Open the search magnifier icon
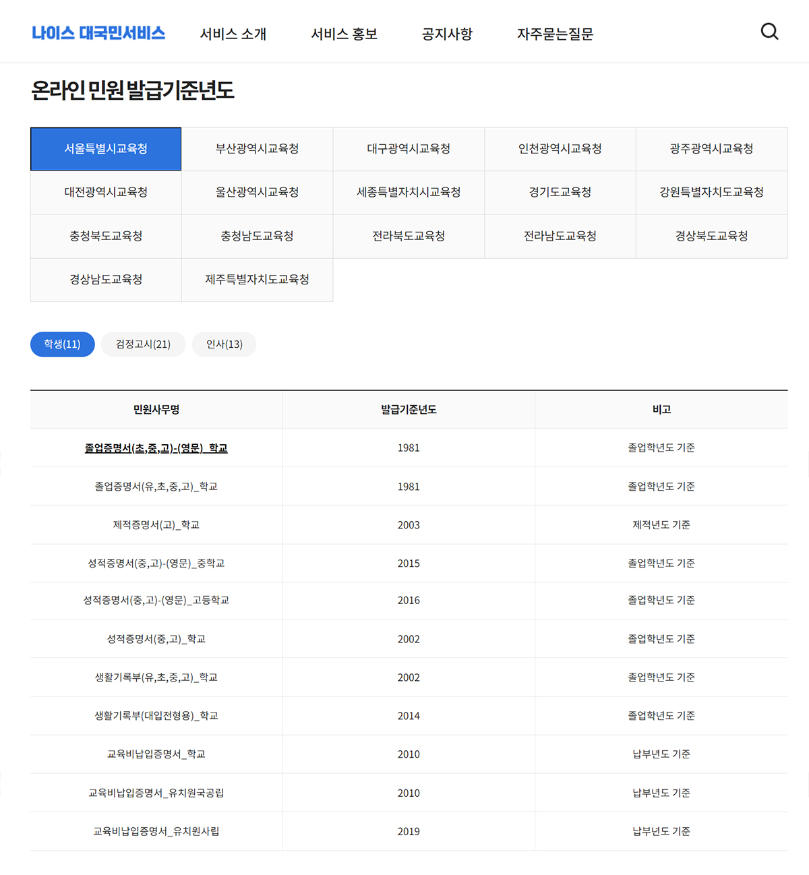The image size is (809, 875). pos(769,32)
